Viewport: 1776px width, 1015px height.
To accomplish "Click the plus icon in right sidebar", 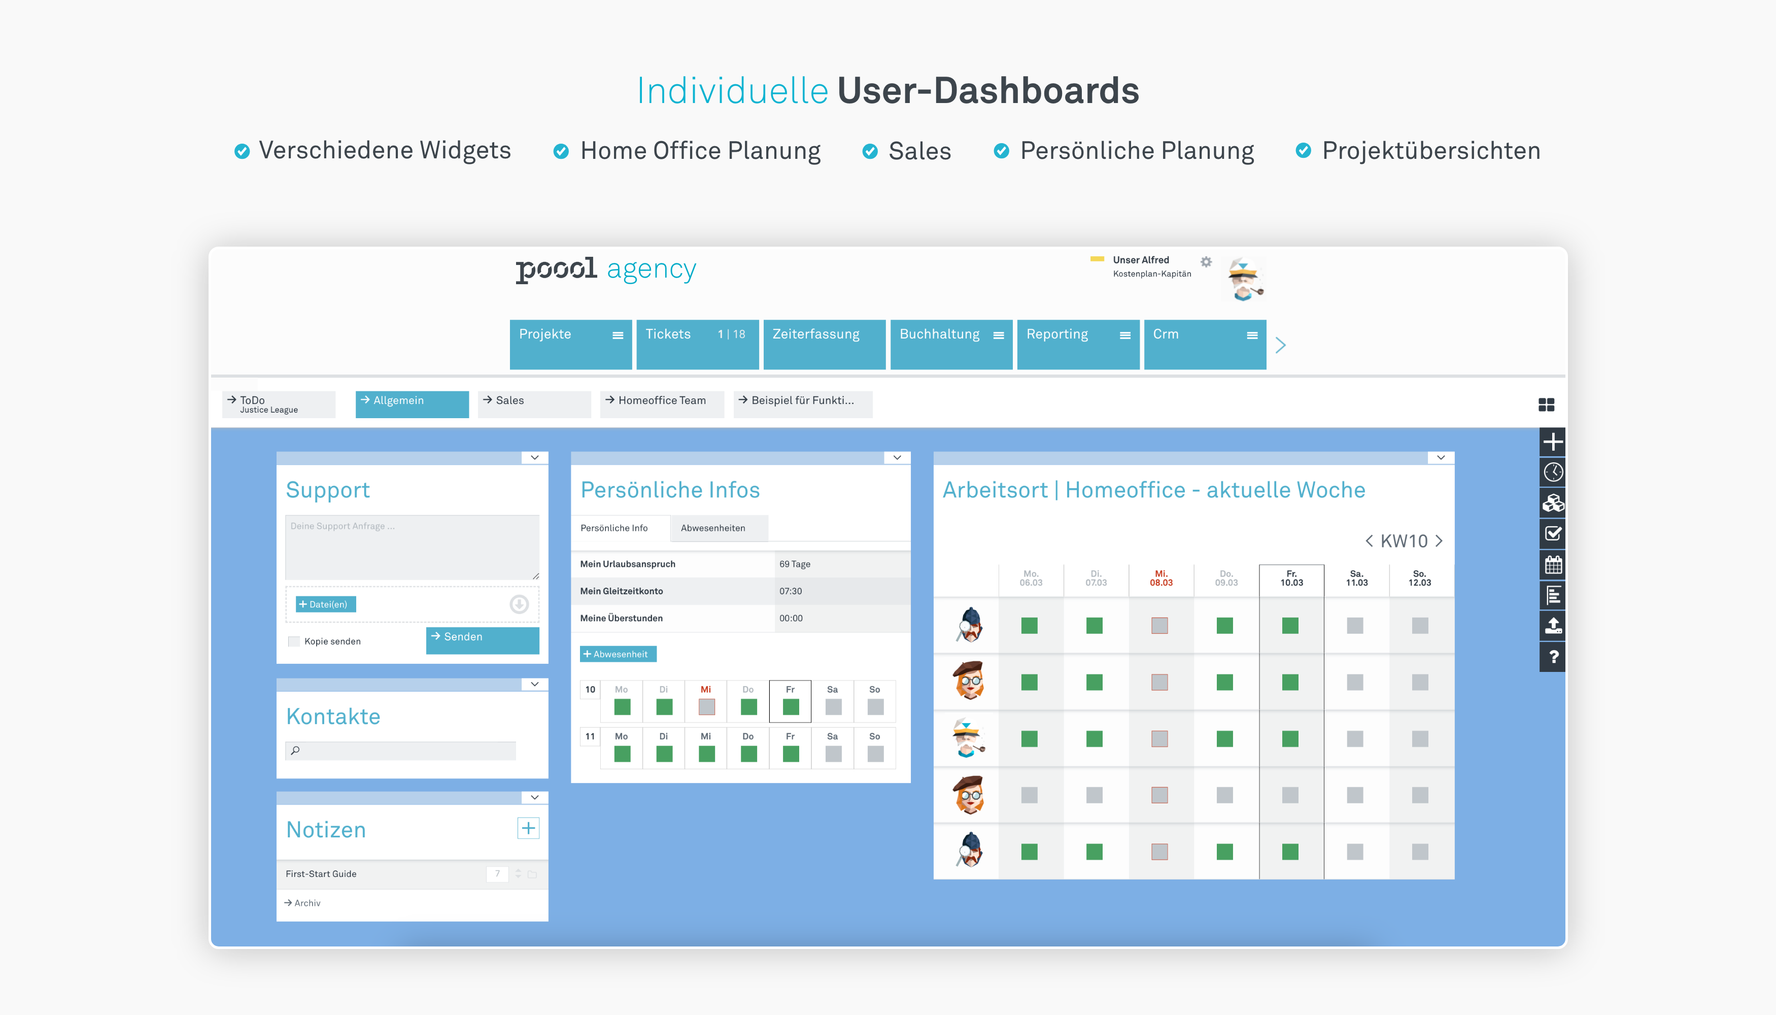I will coord(1552,442).
